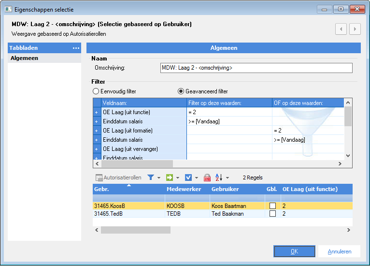Confirm with the OK button
This screenshot has width=370, height=266.
tap(294, 251)
